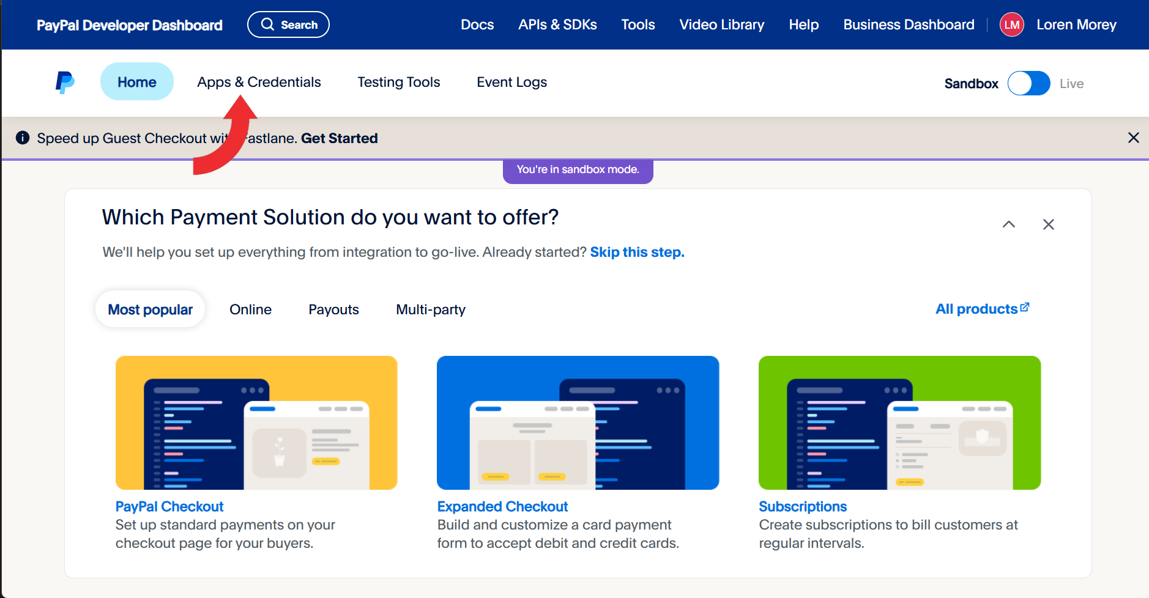Open Loren Morey account menu
The width and height of the screenshot is (1149, 598).
pos(1076,24)
